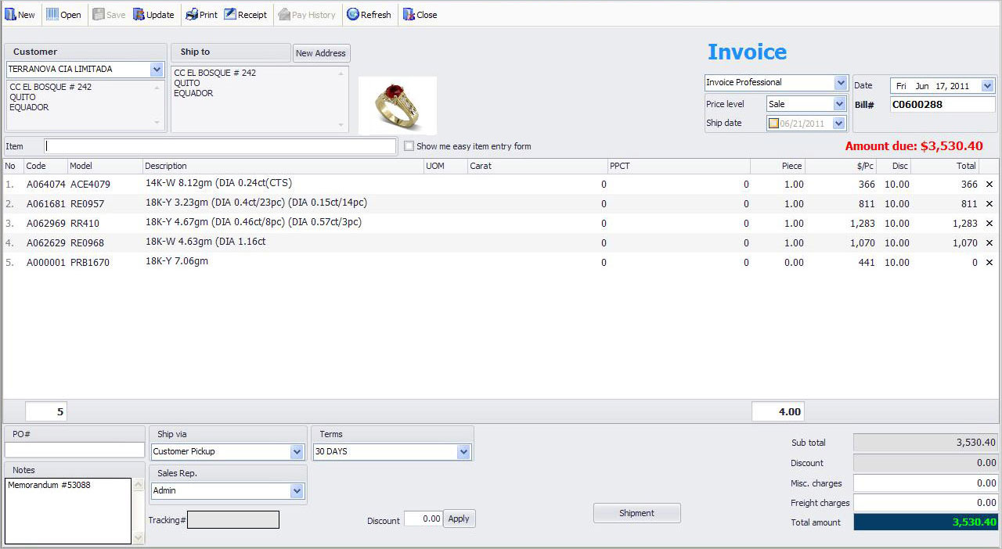1002x549 pixels.
Task: Click the Ship to address box
Action: [260, 99]
